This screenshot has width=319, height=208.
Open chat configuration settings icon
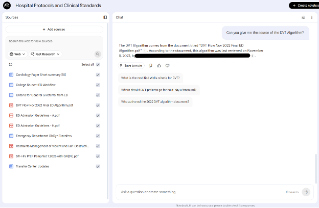303,17
